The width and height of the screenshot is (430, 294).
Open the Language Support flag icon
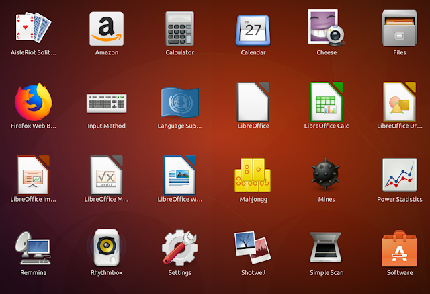(x=179, y=103)
